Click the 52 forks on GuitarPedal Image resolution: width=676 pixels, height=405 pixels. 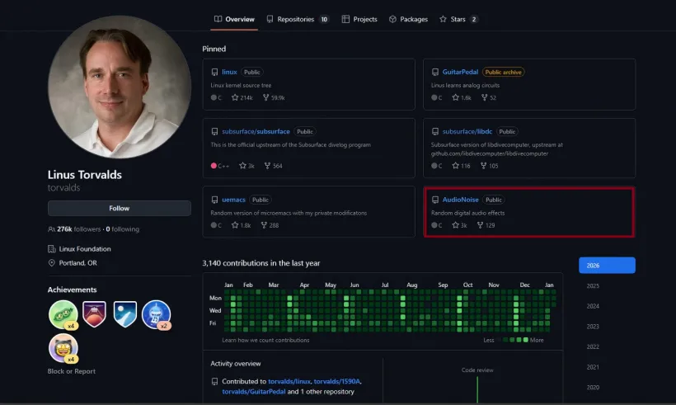click(x=489, y=98)
